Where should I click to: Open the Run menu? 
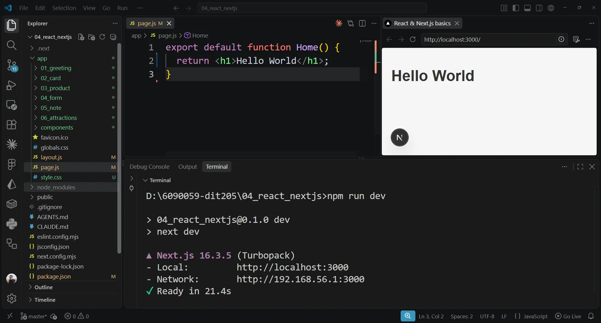tap(122, 8)
